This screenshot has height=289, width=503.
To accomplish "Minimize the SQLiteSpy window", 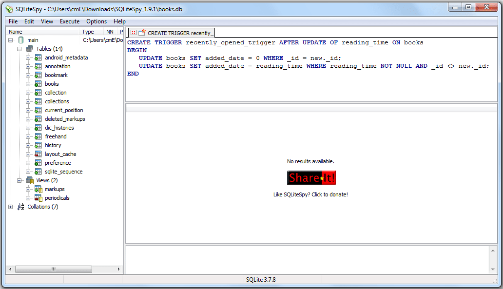I will (x=455, y=7).
